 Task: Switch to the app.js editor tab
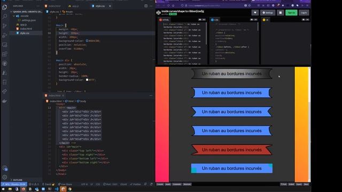(x=74, y=6)
